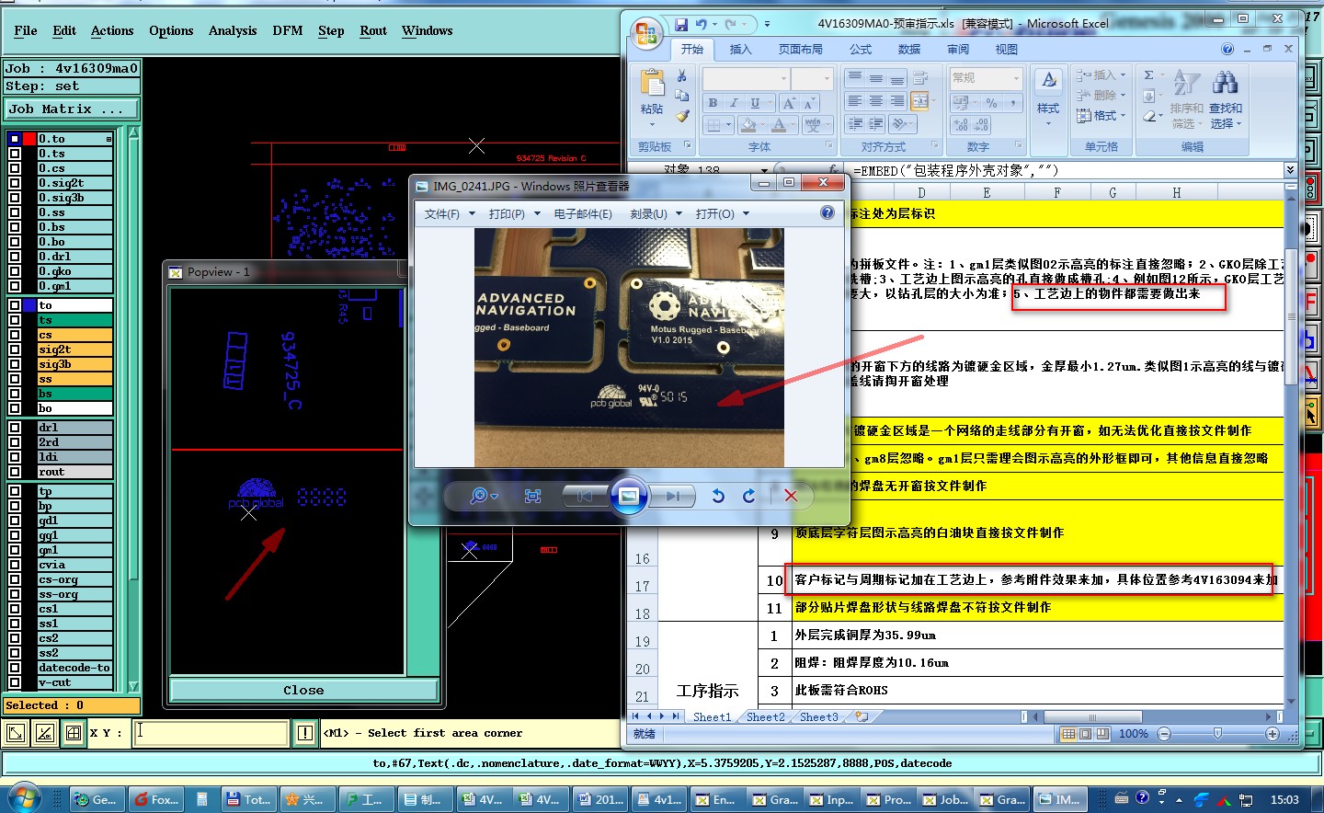The height and width of the screenshot is (813, 1324).
Task: Open the 打印(P) dropdown in photo viewer
Action: pyautogui.click(x=515, y=213)
